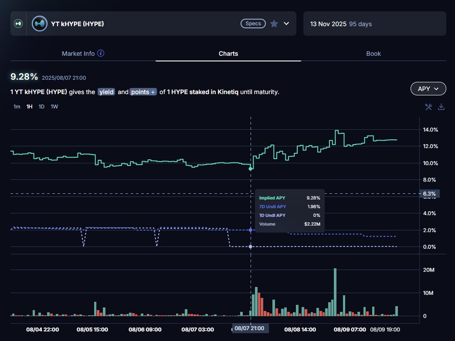The image size is (455, 341).
Task: Click the download chart icon
Action: (x=441, y=106)
